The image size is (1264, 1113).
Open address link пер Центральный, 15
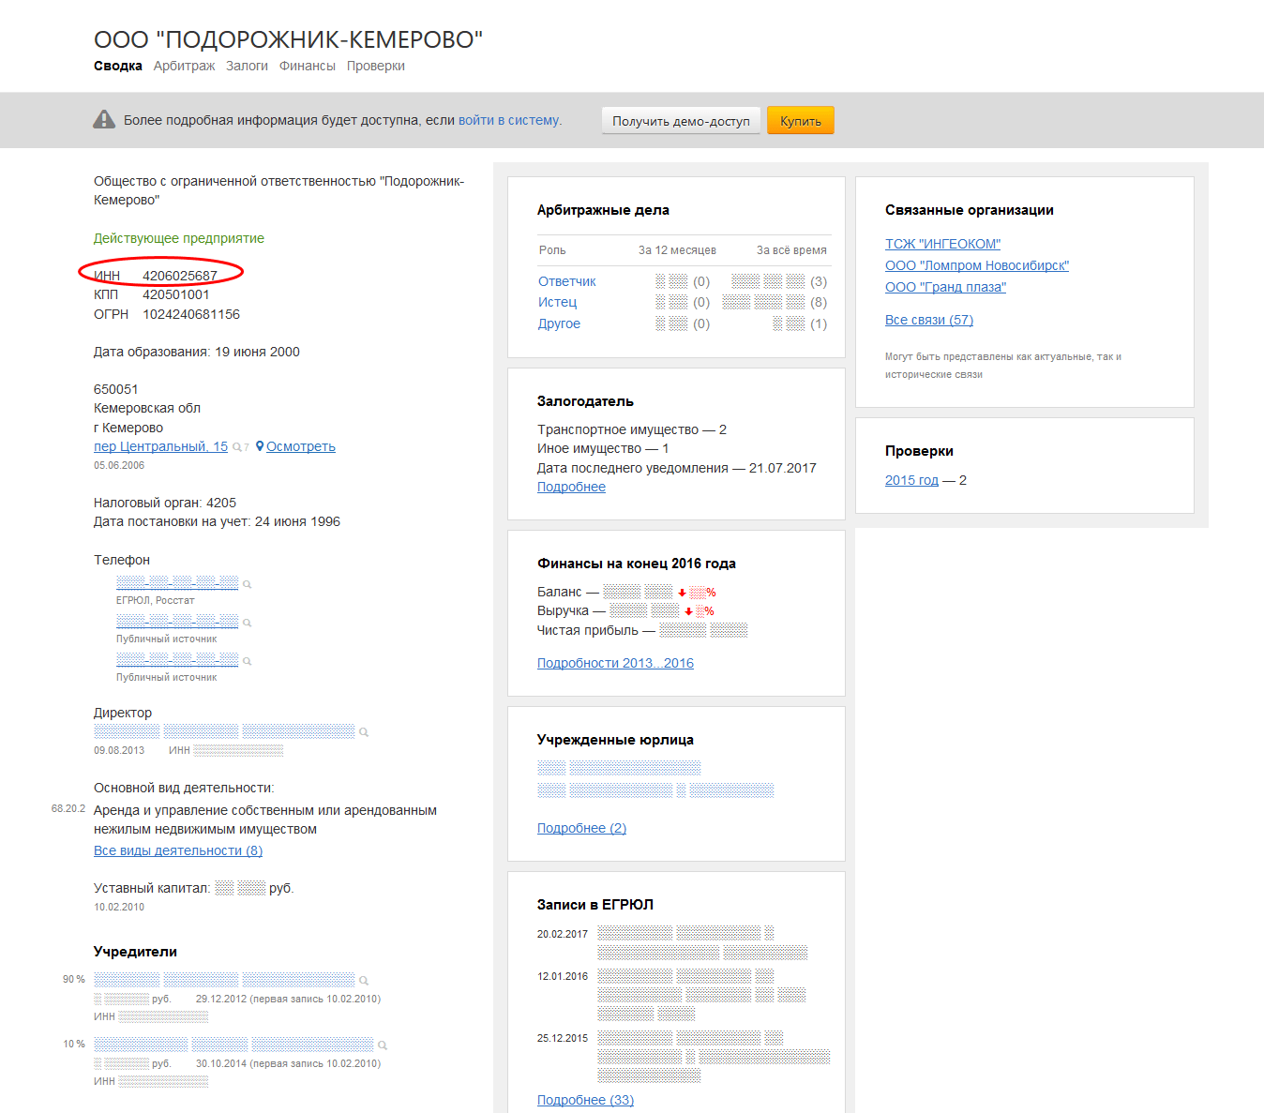point(160,446)
